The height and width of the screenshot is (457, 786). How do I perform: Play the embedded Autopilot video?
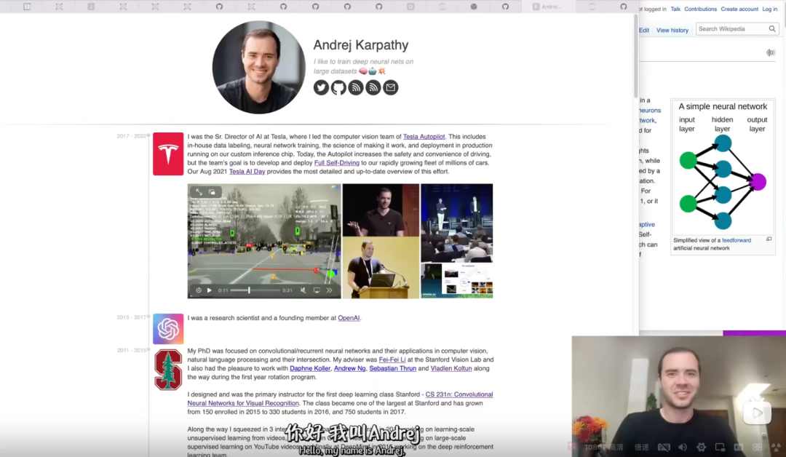pyautogui.click(x=210, y=290)
